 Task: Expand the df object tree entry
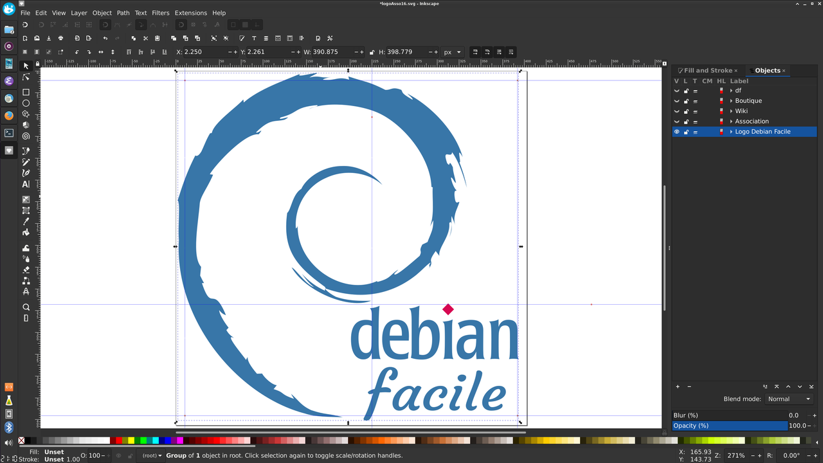(731, 90)
